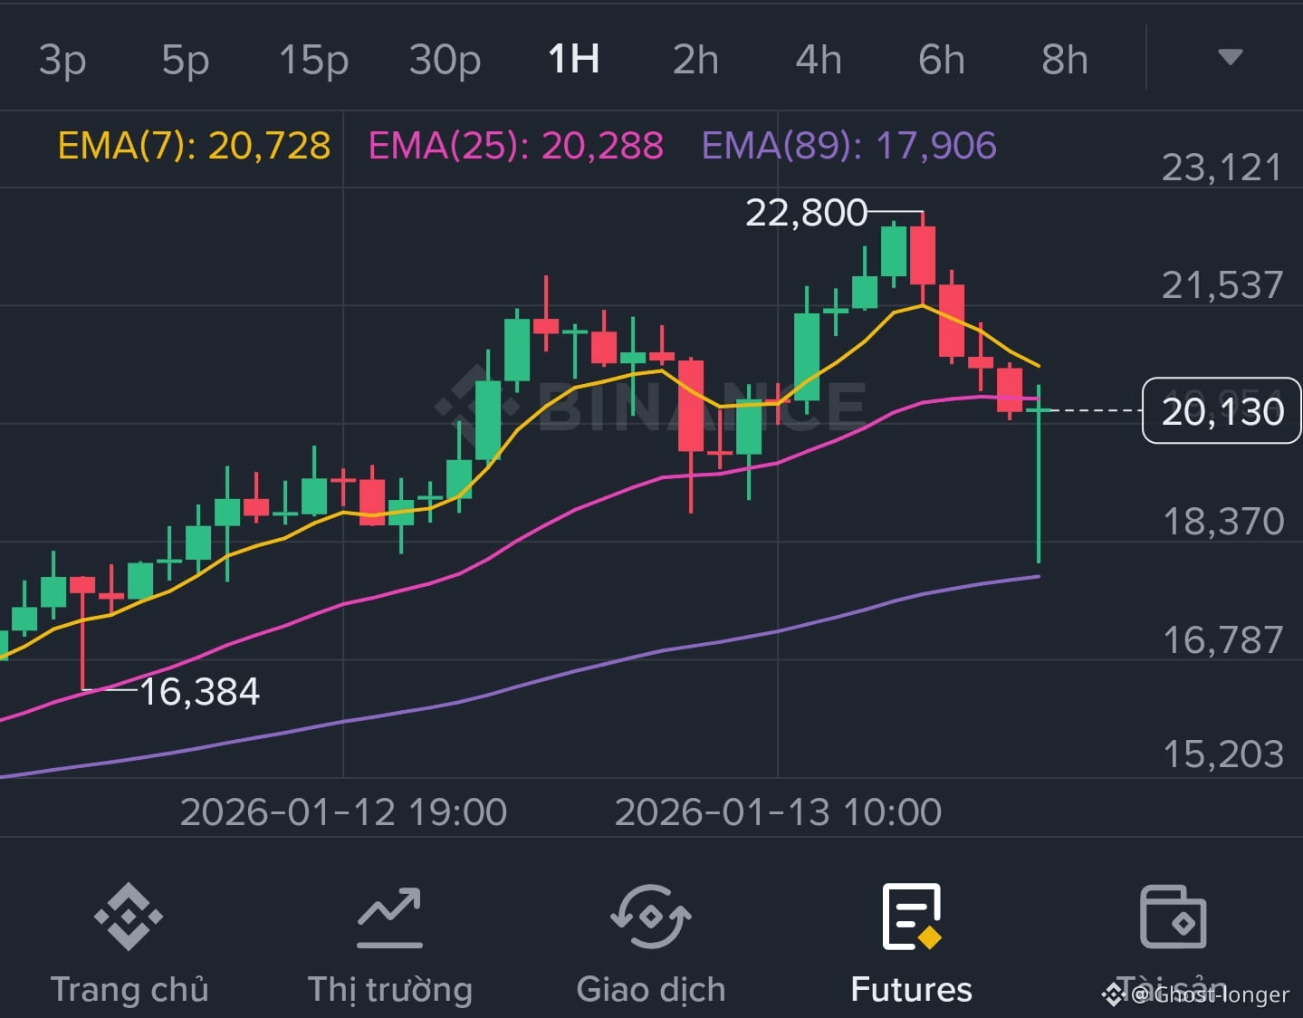1303x1018 pixels.
Task: Open the Thị trường markets chart icon
Action: 389,917
